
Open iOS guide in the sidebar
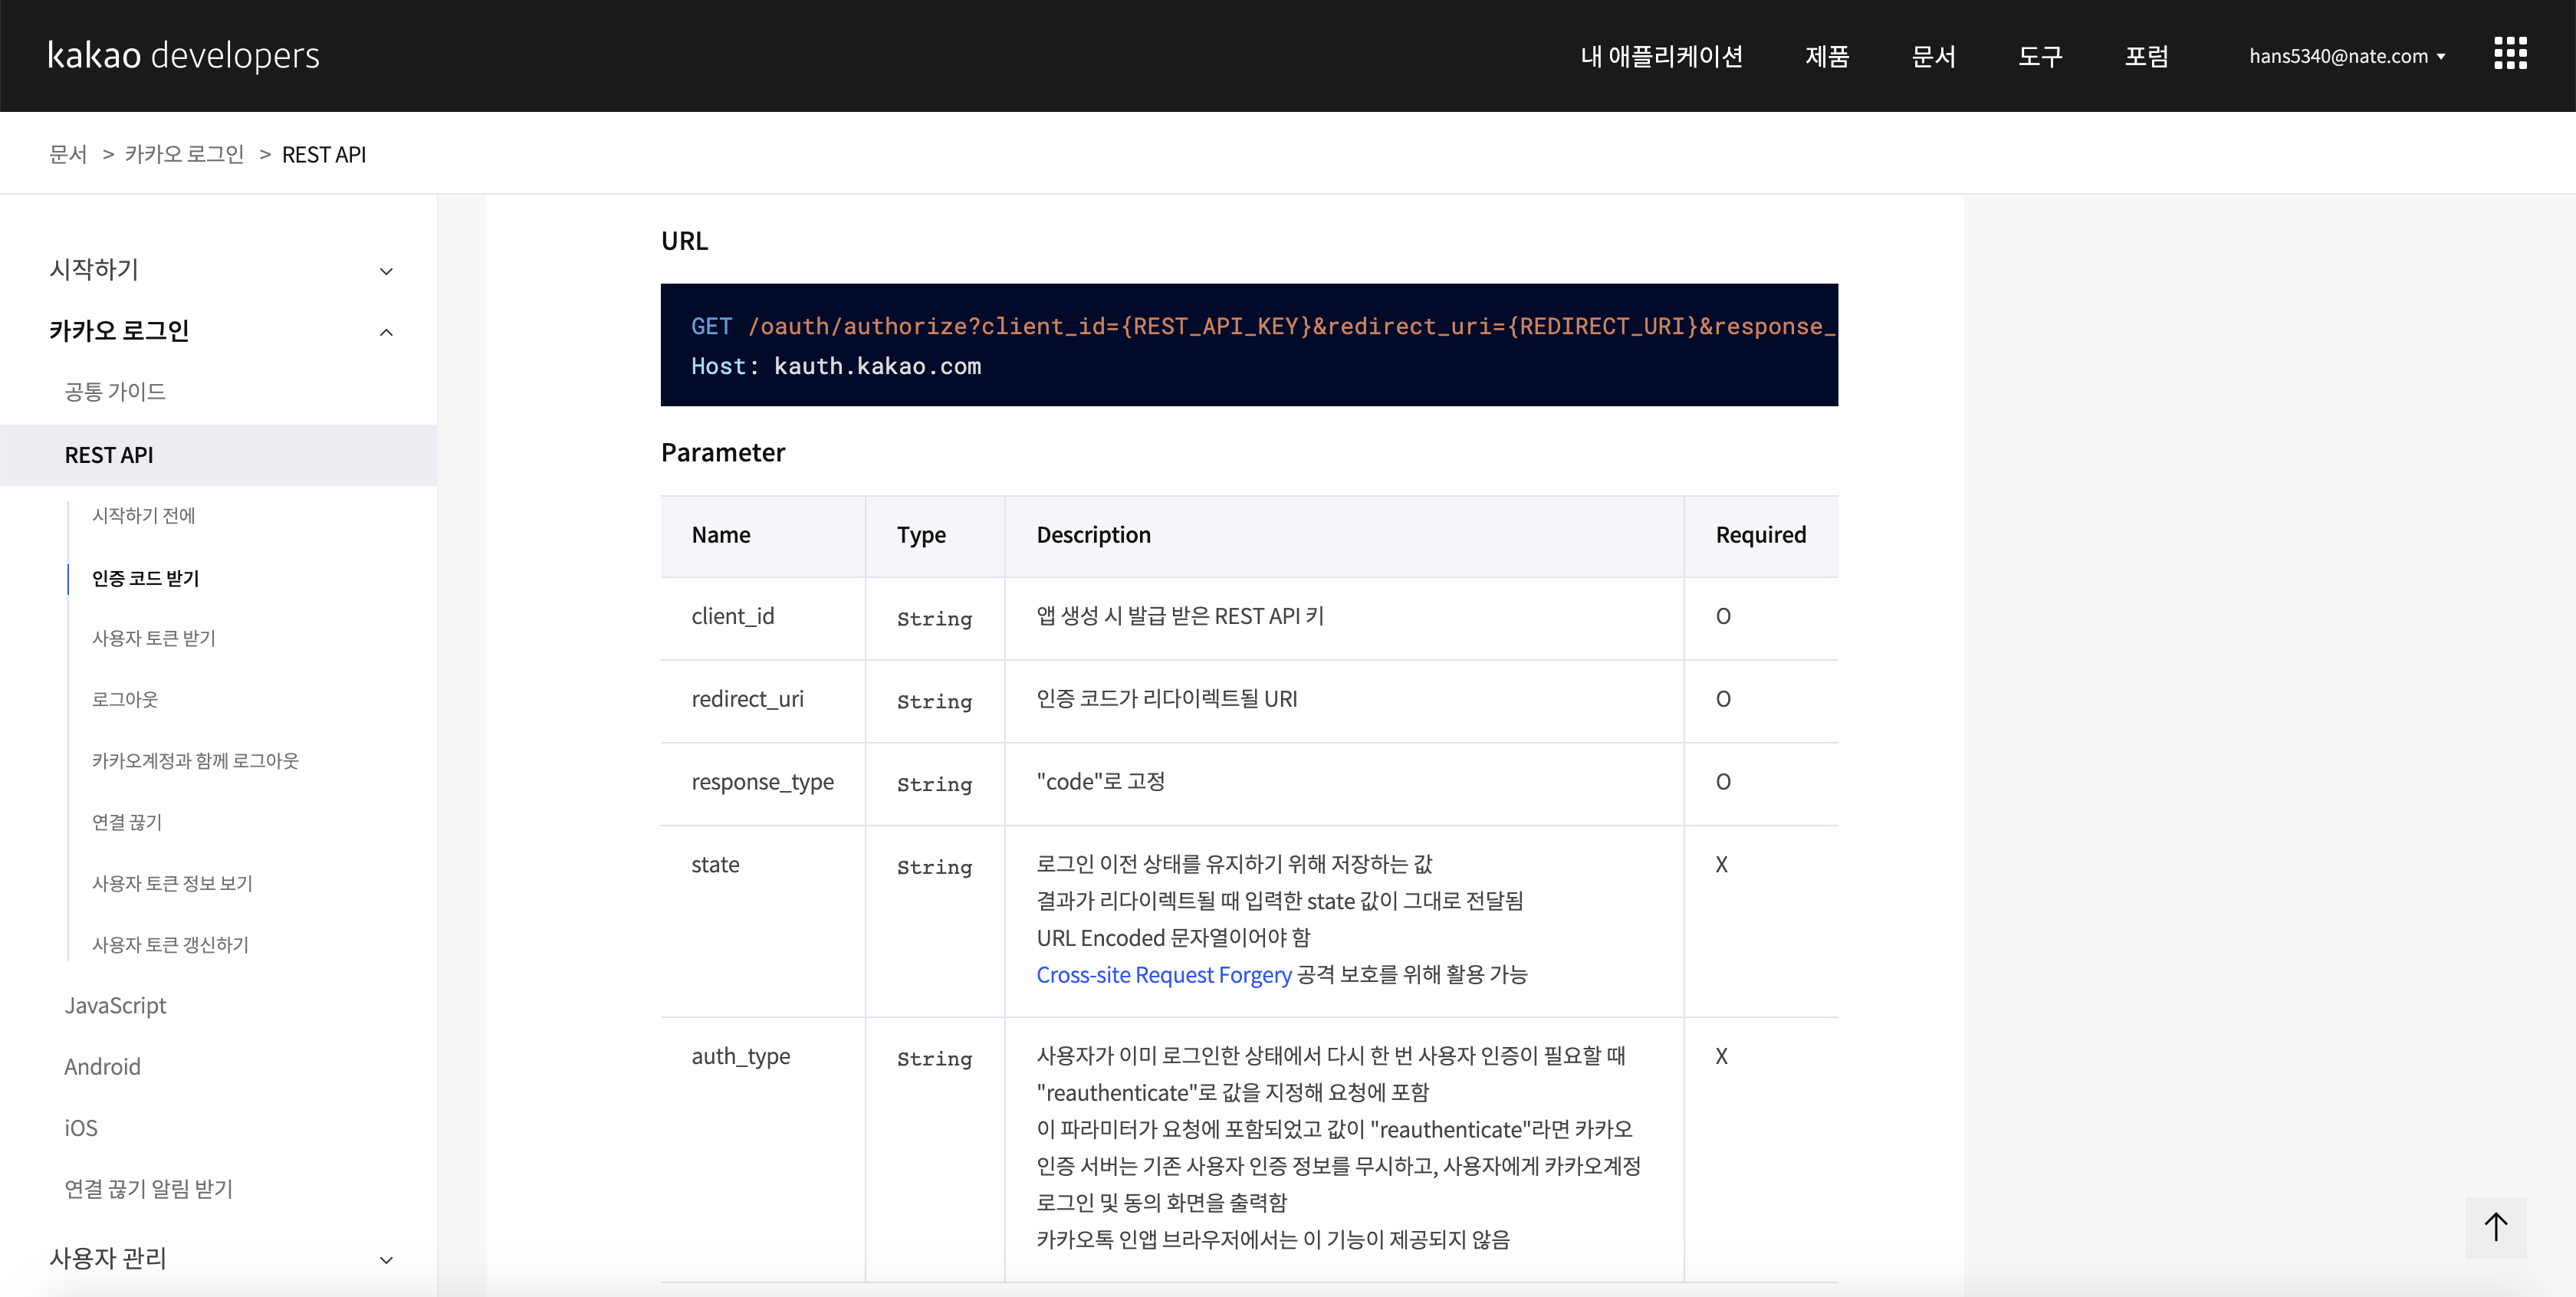tap(81, 1128)
